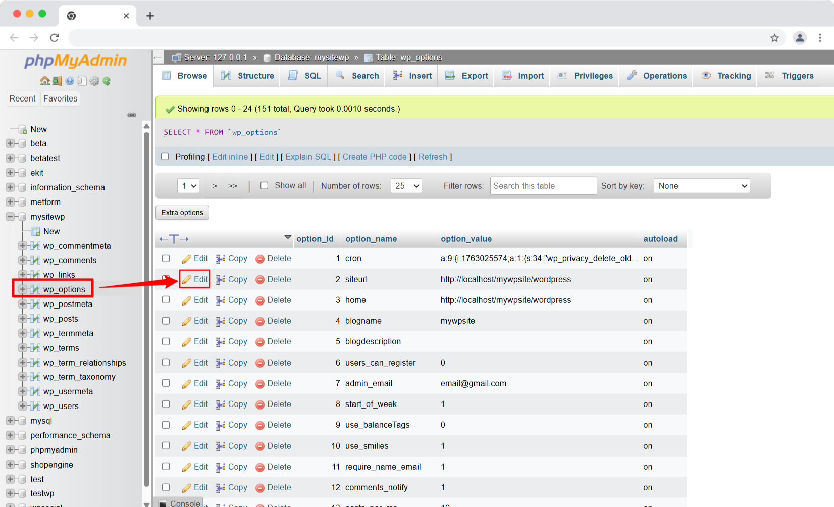Viewport: 834px width, 507px height.
Task: Expand the performance_schema database node
Action: (11, 435)
